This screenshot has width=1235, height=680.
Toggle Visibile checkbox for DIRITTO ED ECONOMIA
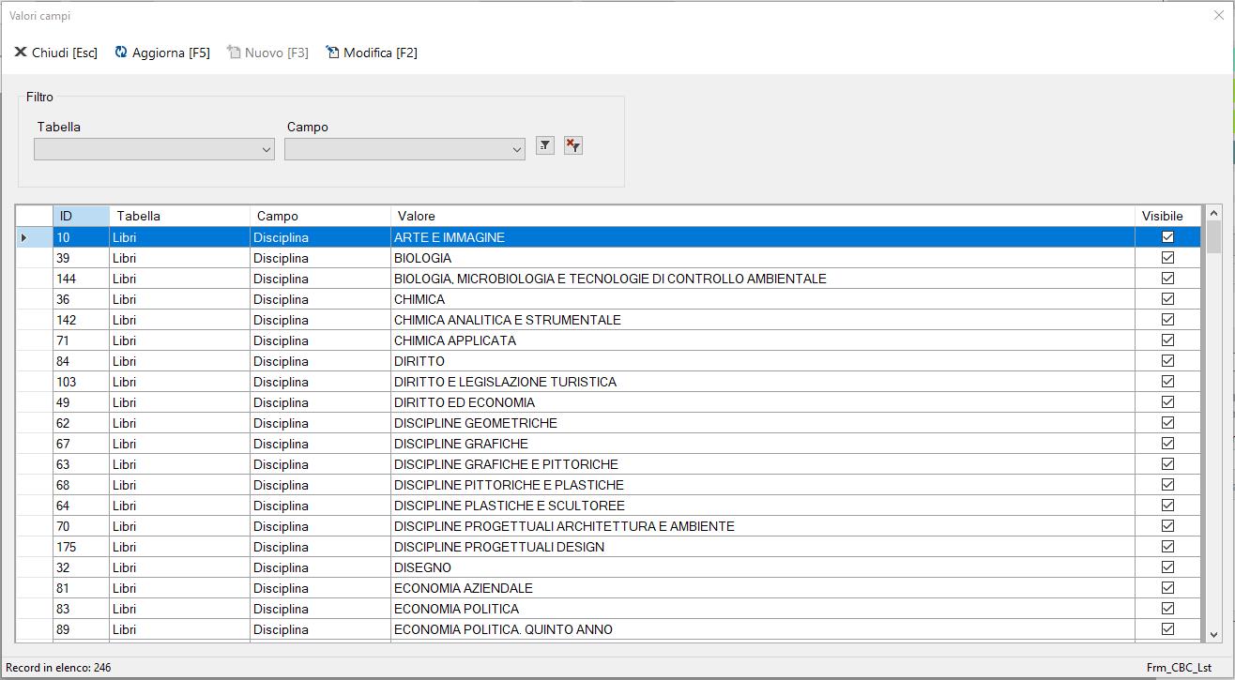pos(1167,402)
